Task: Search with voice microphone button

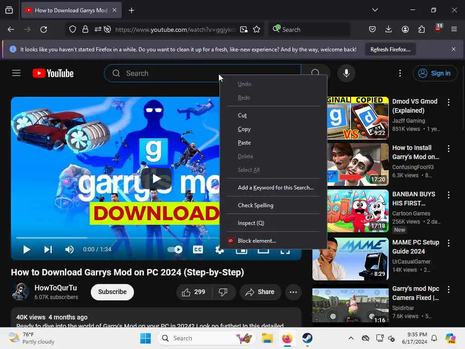Action: [346, 73]
